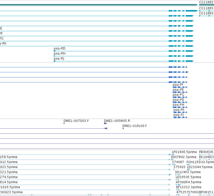Click the block glyph under LD23044.5prime
This screenshot has width=214, height=196.
coord(189,170)
